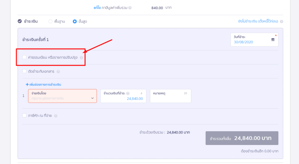This screenshot has width=299, height=164.
Task: Toggle the ชำระเงิน checkmark
Action: click(20, 21)
